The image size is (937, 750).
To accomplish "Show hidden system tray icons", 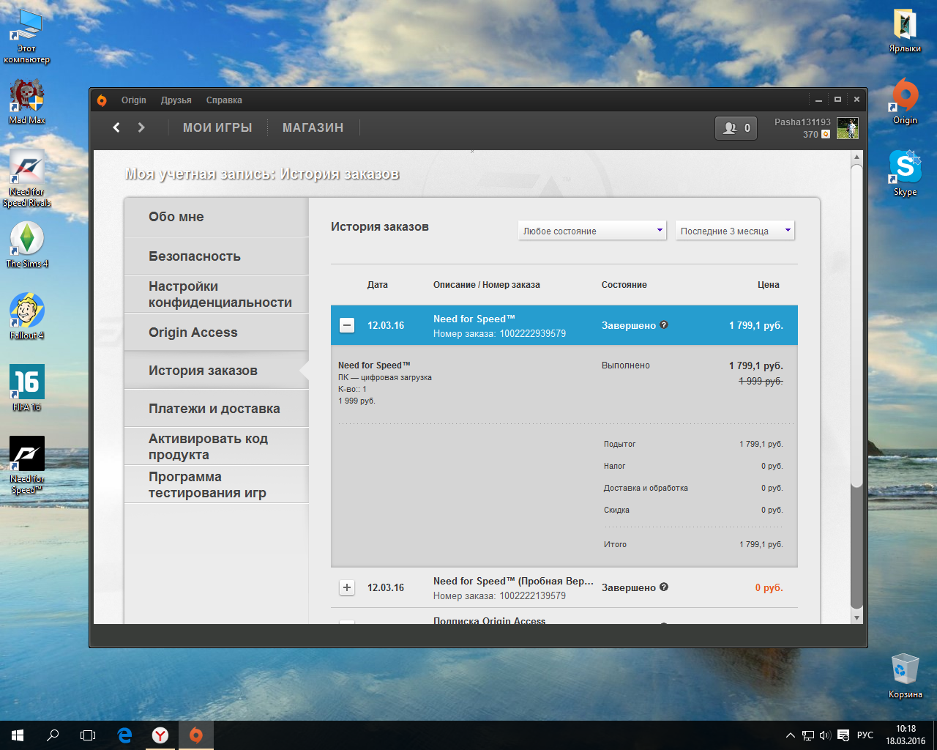I will (790, 735).
